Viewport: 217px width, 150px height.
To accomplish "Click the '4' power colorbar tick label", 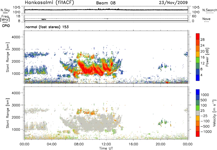I will coord(201,75).
